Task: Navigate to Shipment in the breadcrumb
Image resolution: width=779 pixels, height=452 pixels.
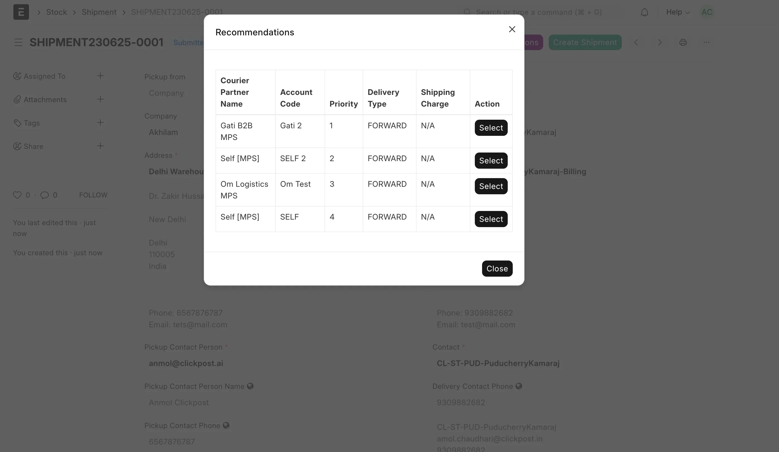Action: [99, 12]
